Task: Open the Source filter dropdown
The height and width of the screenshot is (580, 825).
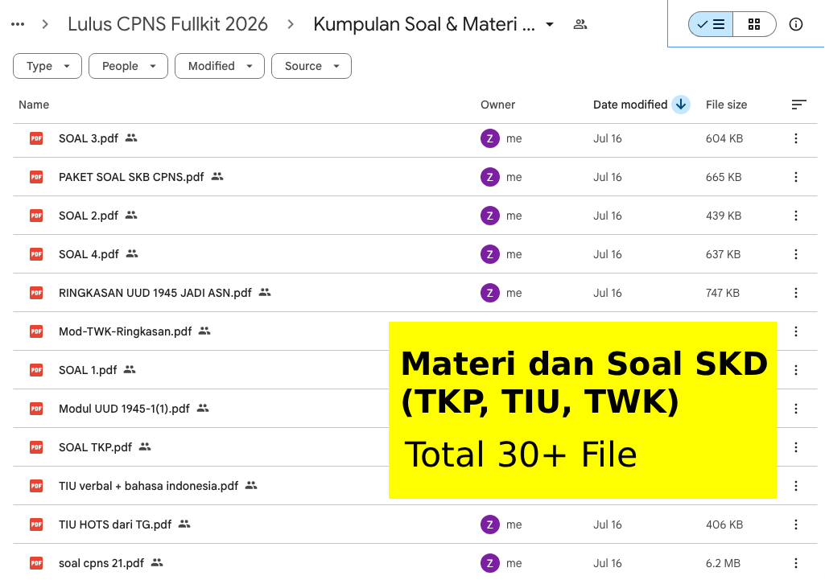Action: (x=311, y=66)
